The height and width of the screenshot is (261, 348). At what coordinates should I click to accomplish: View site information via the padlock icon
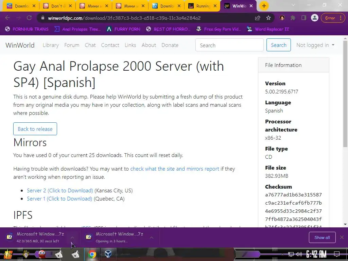pos(43,18)
